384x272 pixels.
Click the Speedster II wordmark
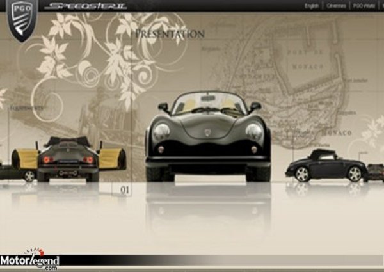86,6
